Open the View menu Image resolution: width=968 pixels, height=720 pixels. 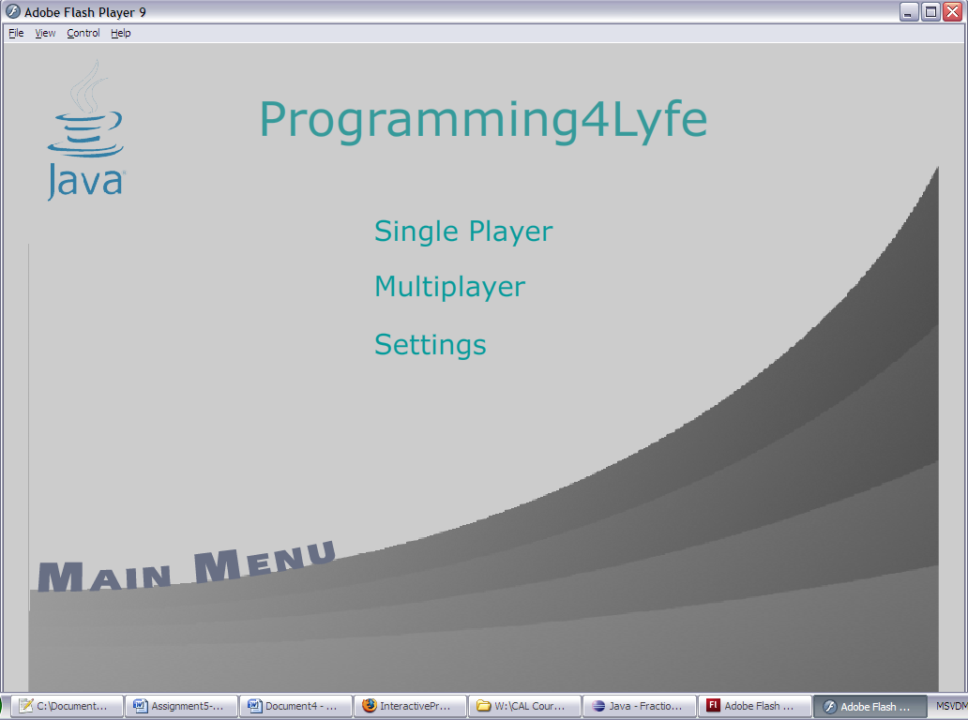pos(45,34)
